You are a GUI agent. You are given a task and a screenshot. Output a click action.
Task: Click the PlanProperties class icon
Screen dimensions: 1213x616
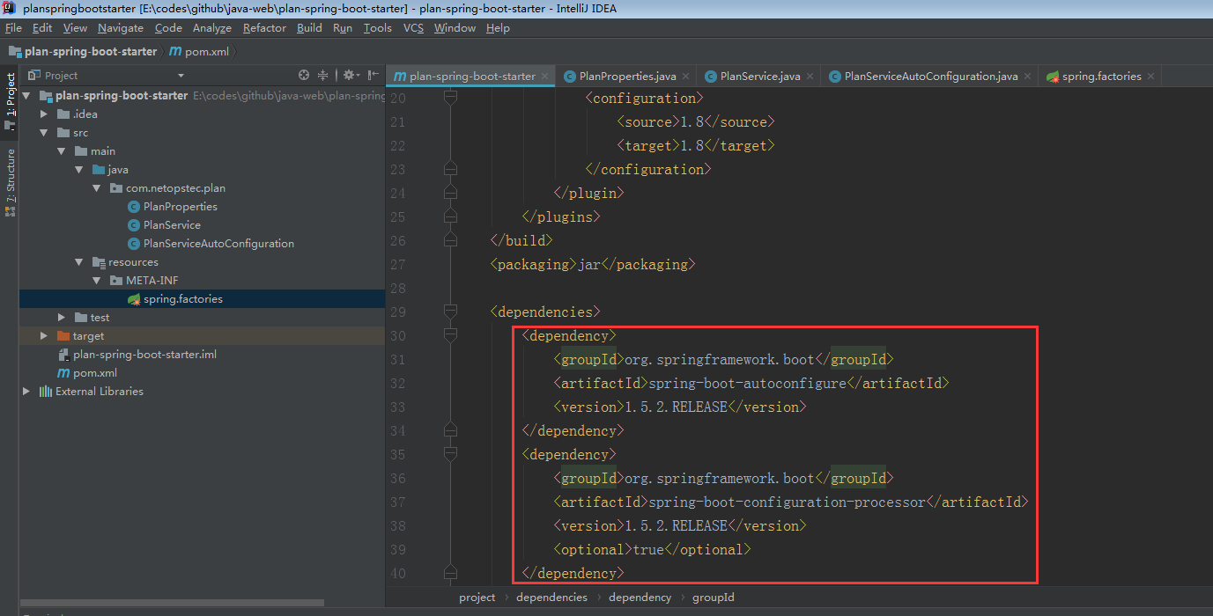tap(132, 206)
